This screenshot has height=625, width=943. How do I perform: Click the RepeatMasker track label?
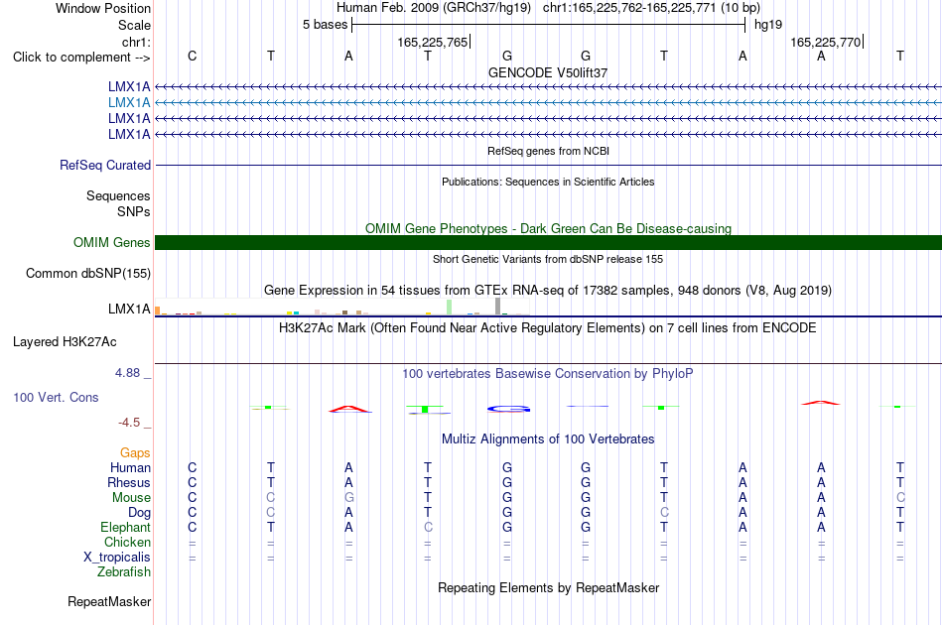pyautogui.click(x=109, y=601)
